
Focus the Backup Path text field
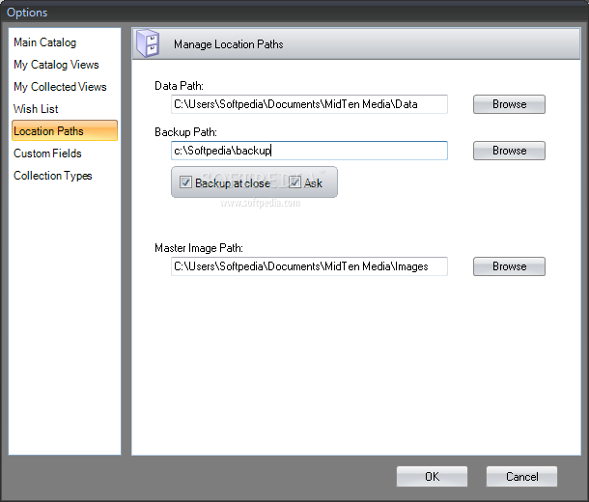tap(309, 151)
